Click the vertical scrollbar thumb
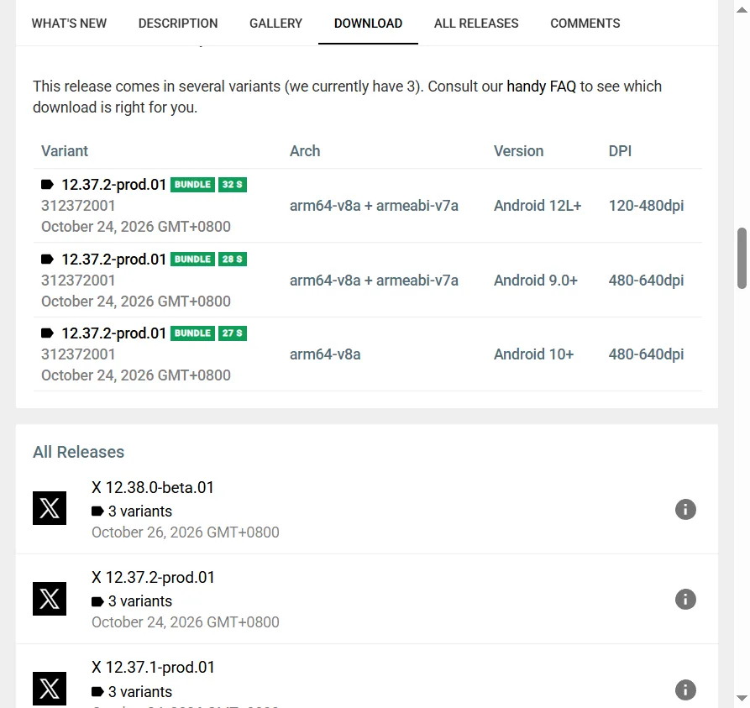The image size is (750, 708). pos(742,259)
